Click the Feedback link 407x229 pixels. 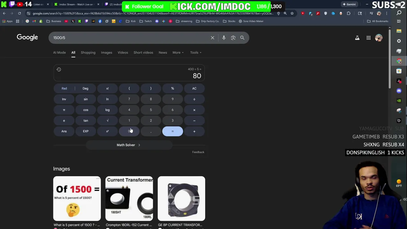coord(198,152)
